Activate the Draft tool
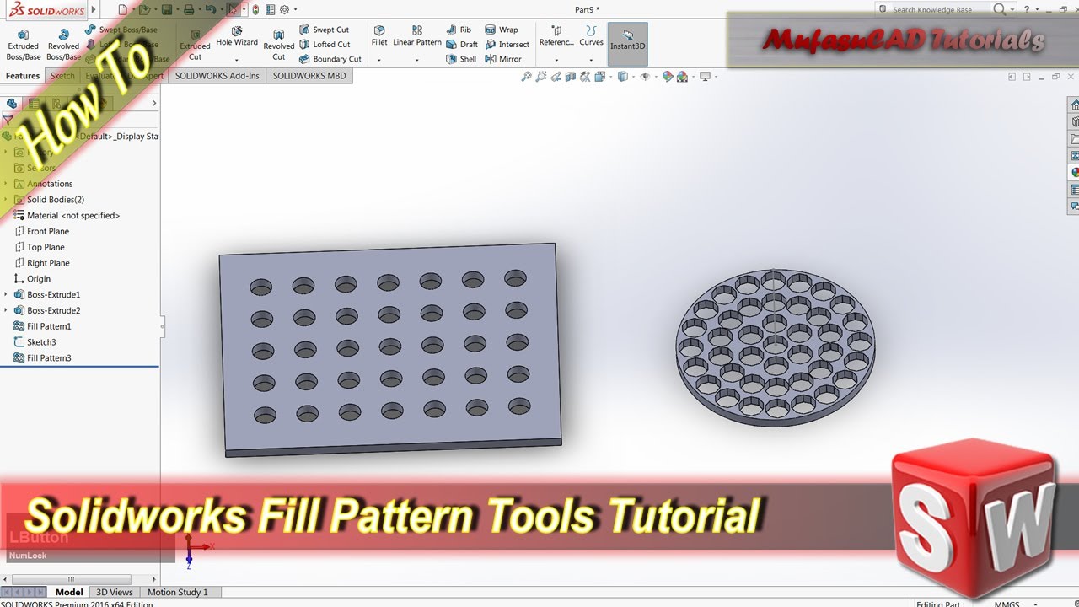Image resolution: width=1079 pixels, height=607 pixels. coord(462,45)
